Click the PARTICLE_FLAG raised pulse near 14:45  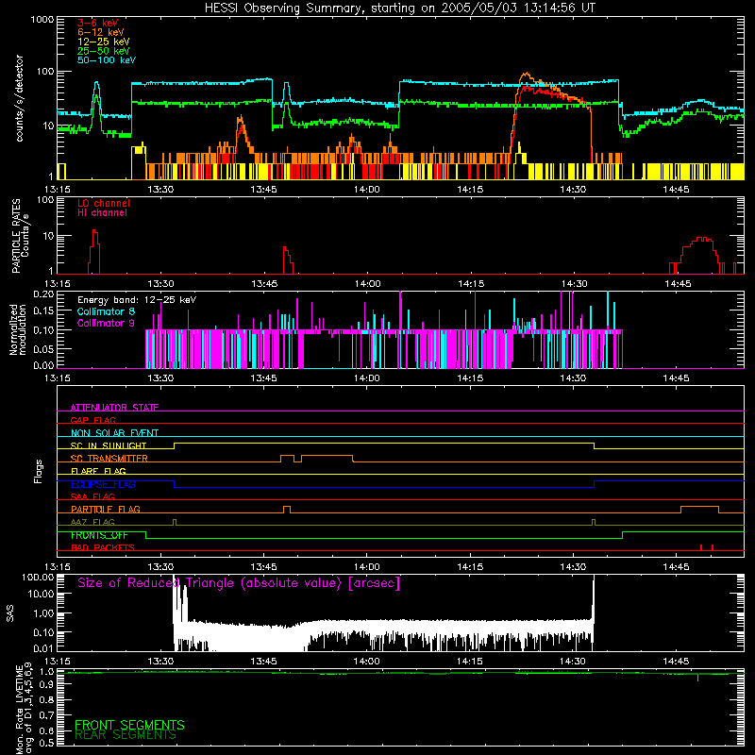[x=699, y=510]
